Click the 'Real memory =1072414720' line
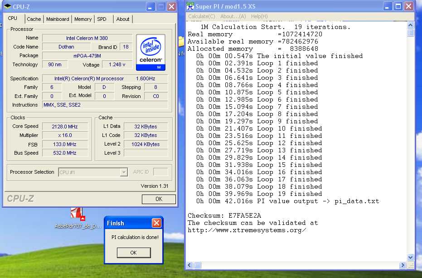The height and width of the screenshot is (278, 422). tap(255, 34)
